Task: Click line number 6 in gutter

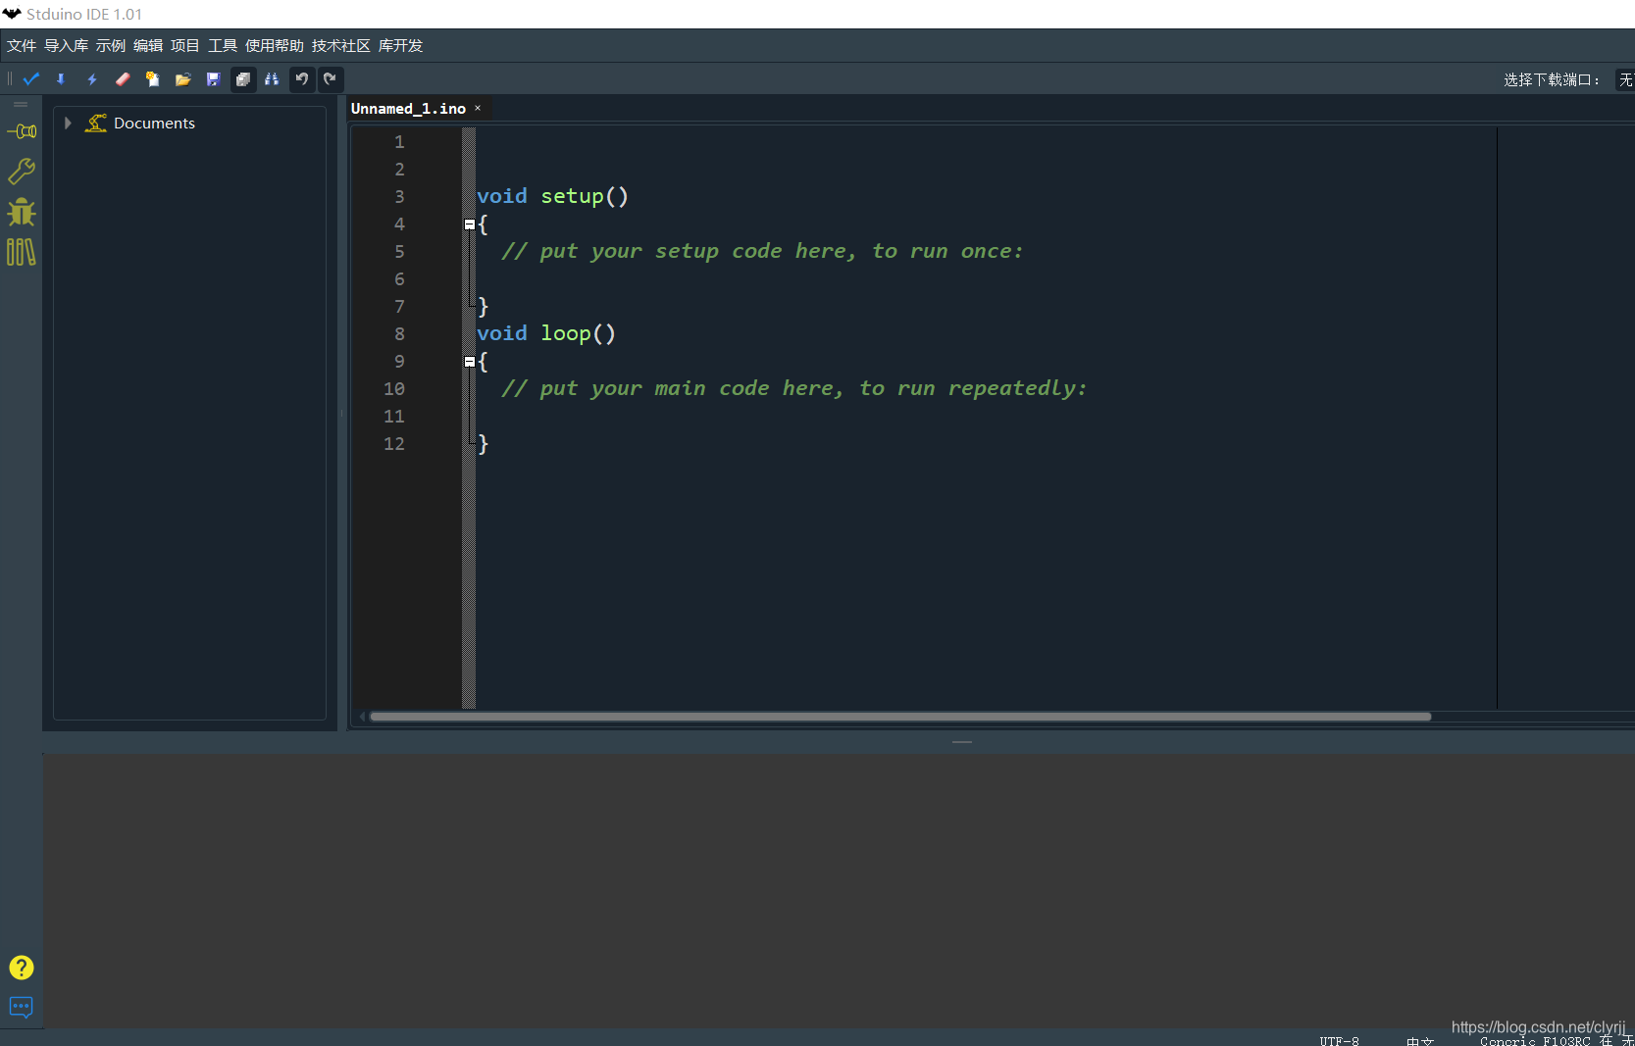Action: pyautogui.click(x=399, y=279)
